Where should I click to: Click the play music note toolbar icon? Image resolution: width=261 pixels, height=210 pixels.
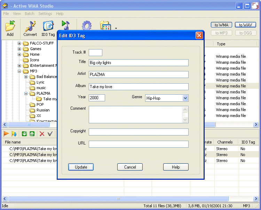(65, 25)
